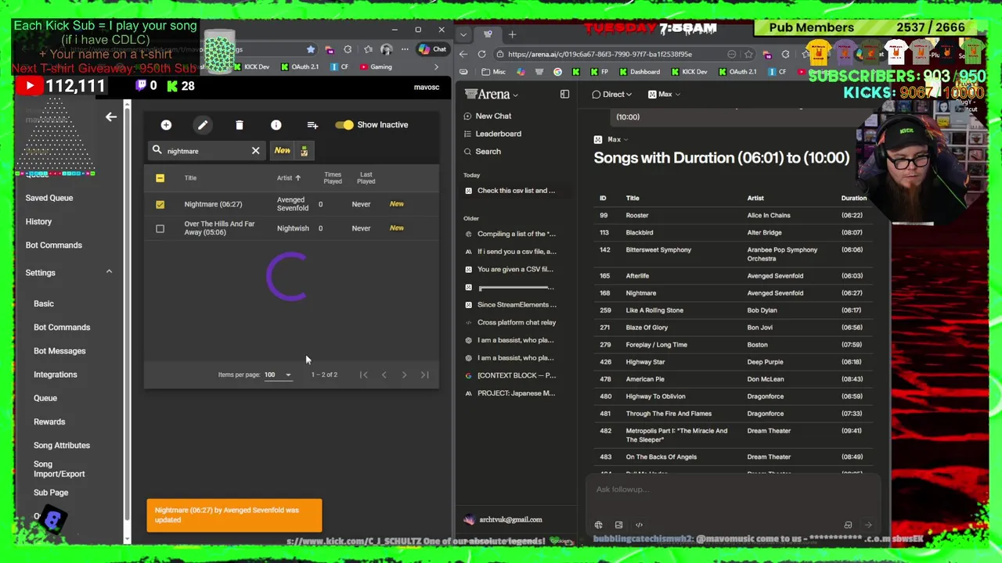Click the globe web search icon in Arena
This screenshot has height=563, width=1002.
(x=598, y=525)
